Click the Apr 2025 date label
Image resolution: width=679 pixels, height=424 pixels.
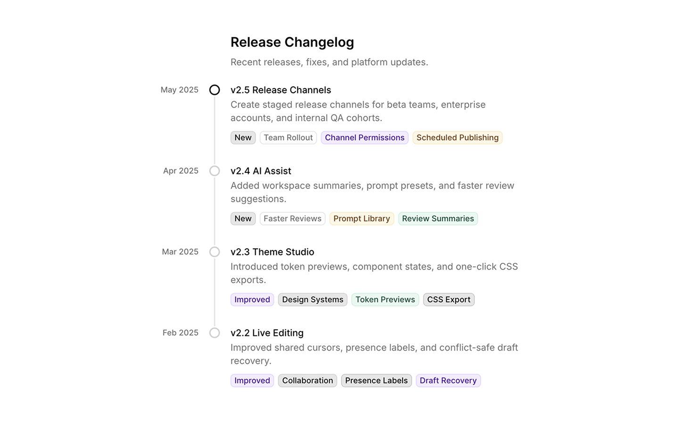(x=181, y=171)
